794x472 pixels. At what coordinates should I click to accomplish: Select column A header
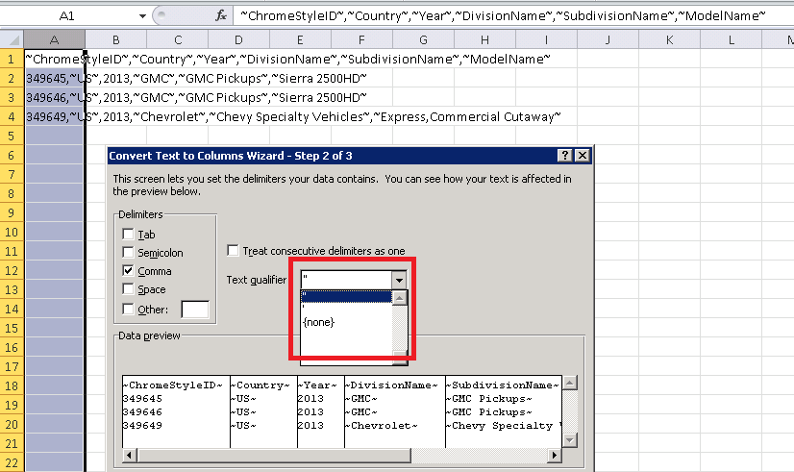(x=54, y=39)
